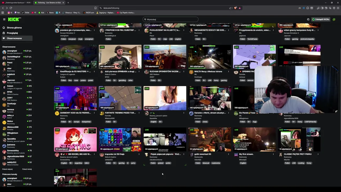The width and height of the screenshot is (341, 192).
Task: Collapse list with Pokaż mniej
Action: pyautogui.click(x=27, y=169)
